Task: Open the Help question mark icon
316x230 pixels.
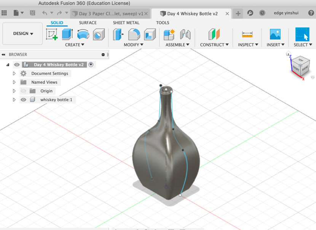Action: 311,13
